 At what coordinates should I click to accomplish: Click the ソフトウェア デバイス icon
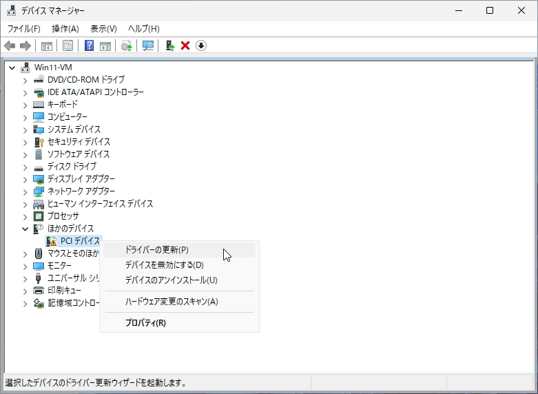(x=39, y=154)
